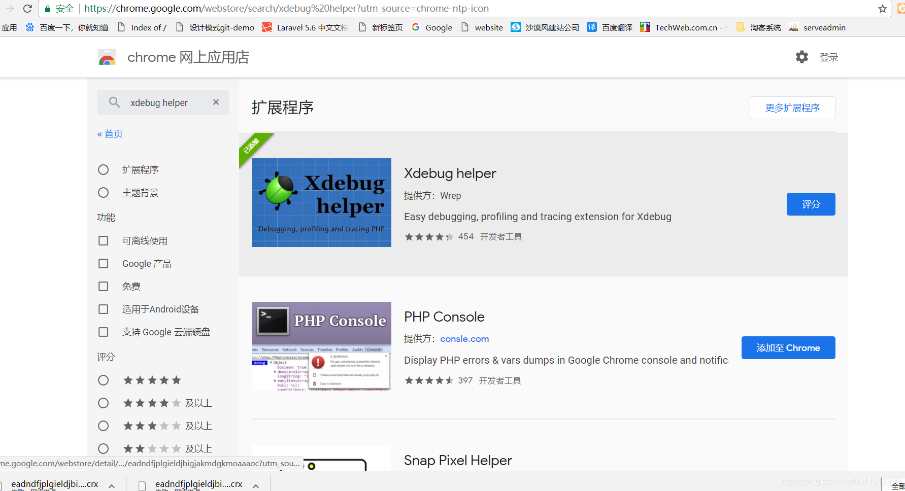905x491 pixels.
Task: Expand second downloaded crx file menu arrow
Action: point(256,486)
